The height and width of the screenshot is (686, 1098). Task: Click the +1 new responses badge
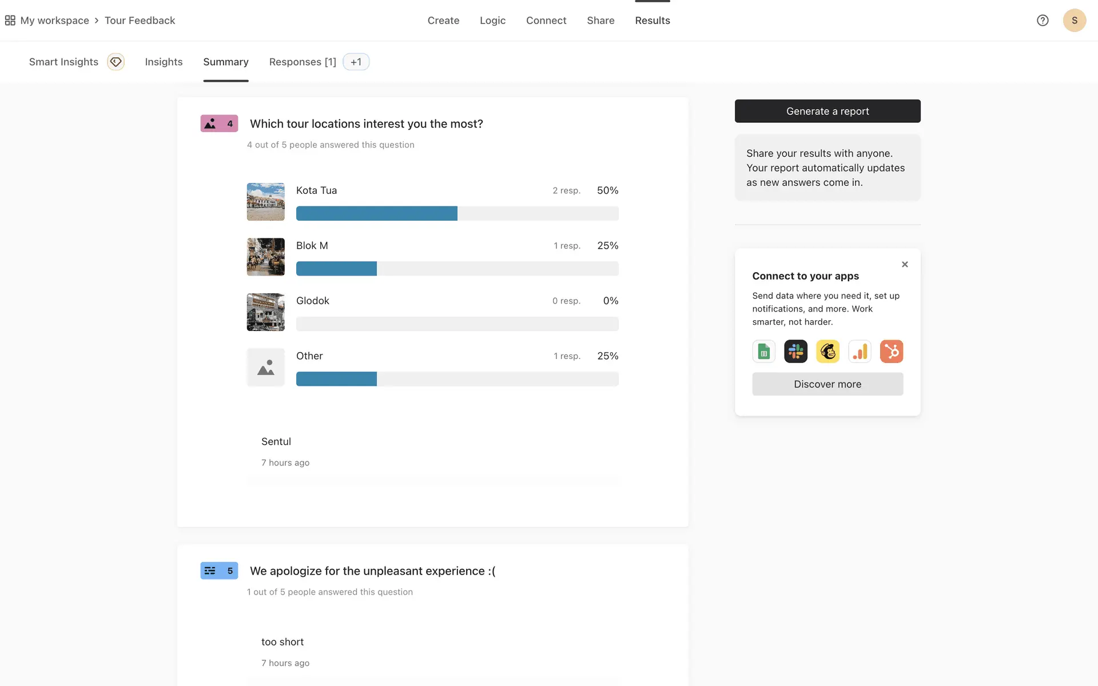pyautogui.click(x=356, y=62)
